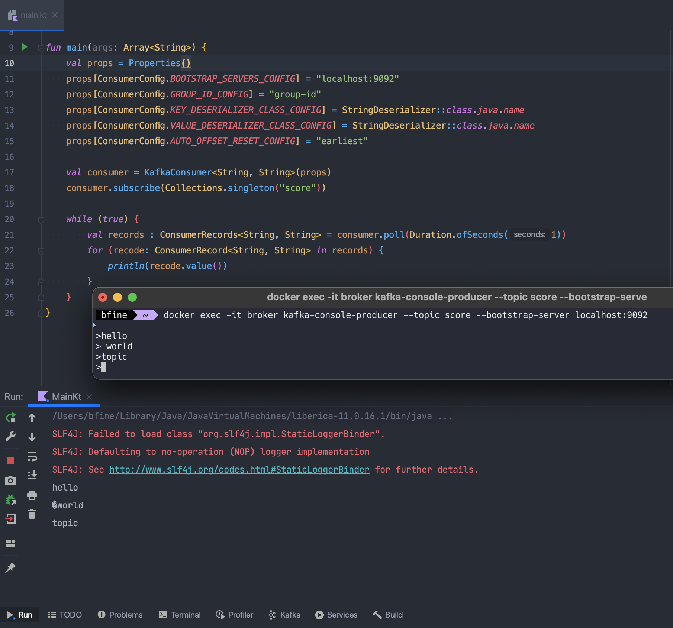
Task: Click the seconds parameter hint
Action: (529, 234)
